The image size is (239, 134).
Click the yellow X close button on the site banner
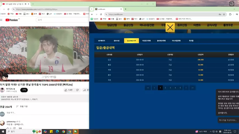coord(170,27)
